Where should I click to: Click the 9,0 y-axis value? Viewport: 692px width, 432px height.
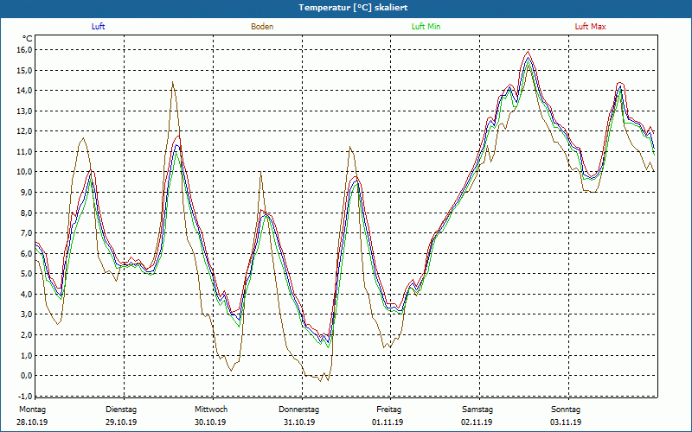27,192
